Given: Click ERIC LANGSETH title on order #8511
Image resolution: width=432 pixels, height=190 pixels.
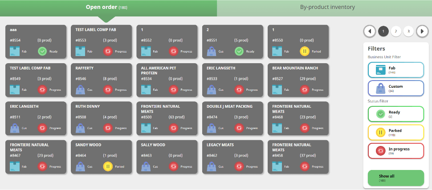Looking at the screenshot, I should [x=24, y=106].
